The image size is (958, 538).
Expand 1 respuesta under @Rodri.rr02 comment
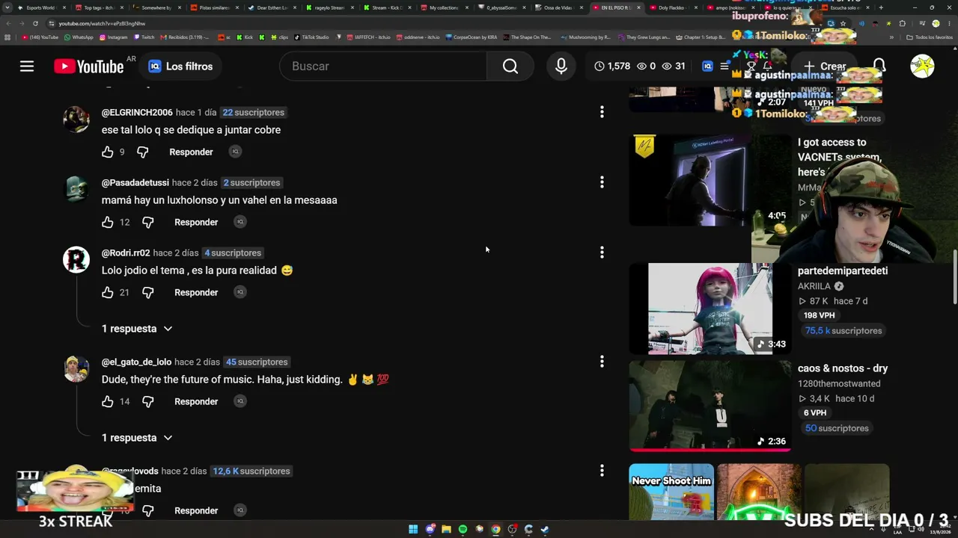[x=137, y=329]
